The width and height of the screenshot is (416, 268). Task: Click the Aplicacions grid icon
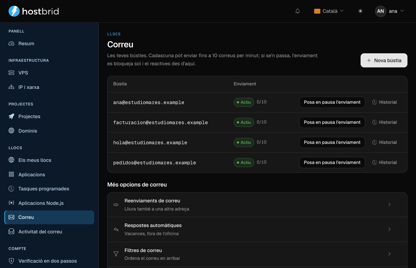click(11, 174)
